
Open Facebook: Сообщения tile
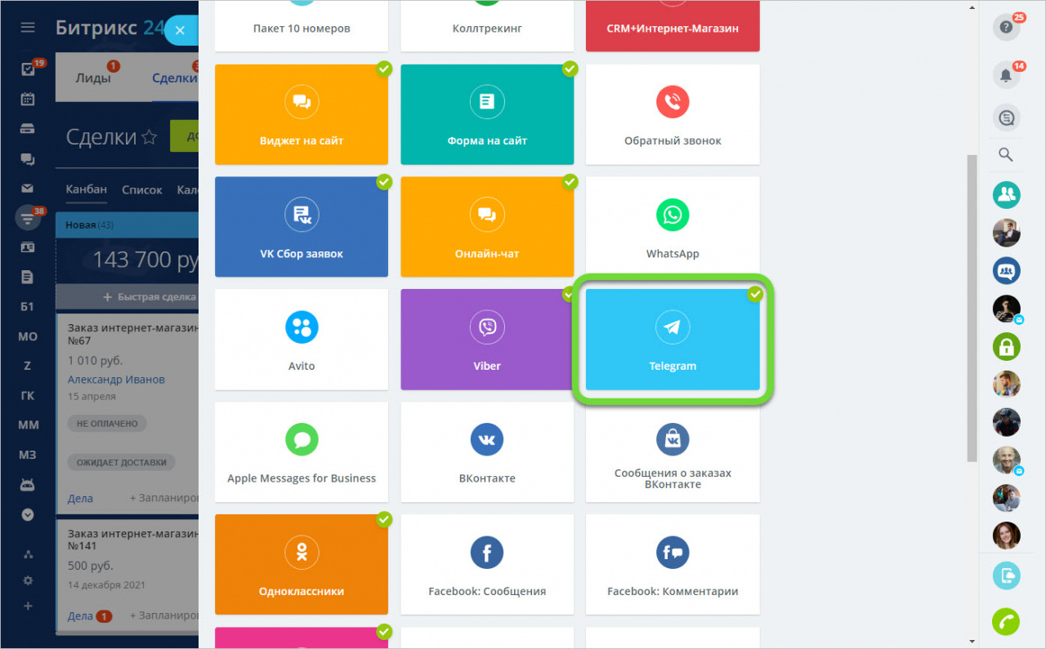click(x=487, y=564)
